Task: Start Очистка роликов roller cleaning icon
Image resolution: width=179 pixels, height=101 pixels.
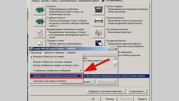Action: pos(99,22)
